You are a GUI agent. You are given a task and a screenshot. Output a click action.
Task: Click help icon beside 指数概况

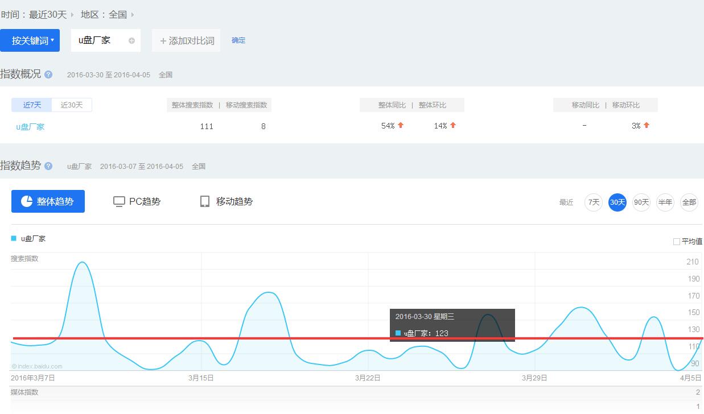tap(48, 74)
